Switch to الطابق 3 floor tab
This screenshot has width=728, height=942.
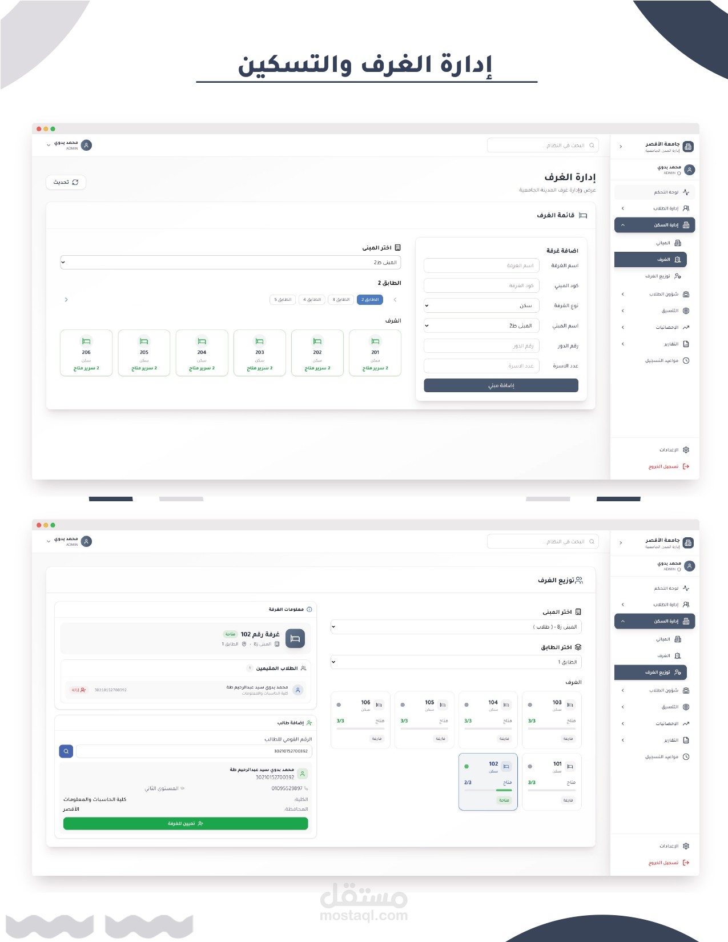coord(341,300)
